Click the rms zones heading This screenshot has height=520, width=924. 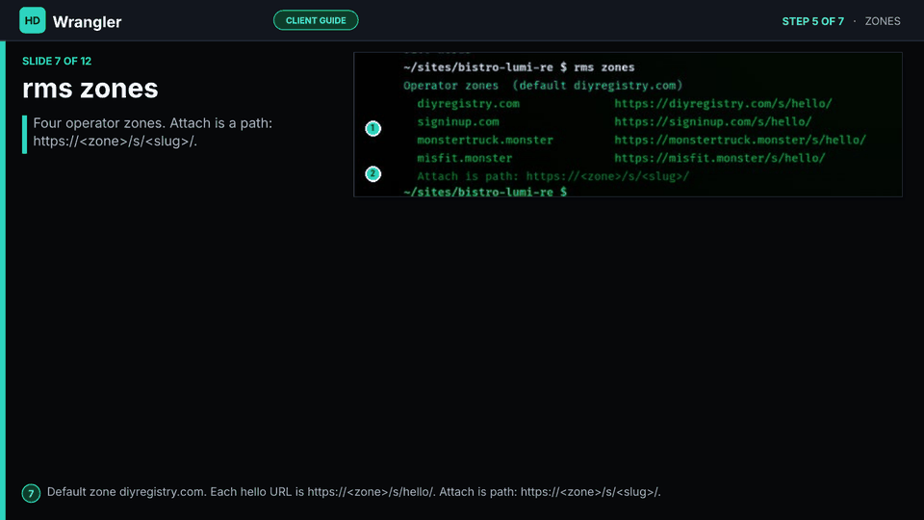pyautogui.click(x=90, y=89)
